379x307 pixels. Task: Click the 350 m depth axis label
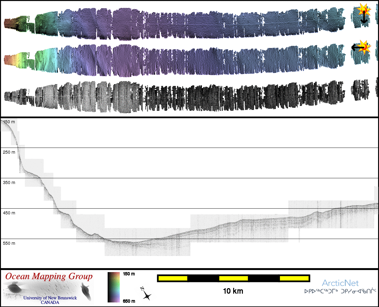[9, 182]
